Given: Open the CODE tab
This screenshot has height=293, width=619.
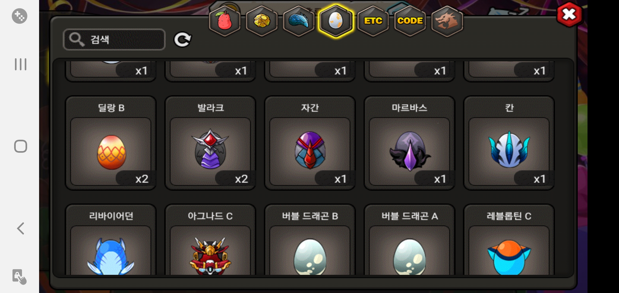Looking at the screenshot, I should (410, 21).
